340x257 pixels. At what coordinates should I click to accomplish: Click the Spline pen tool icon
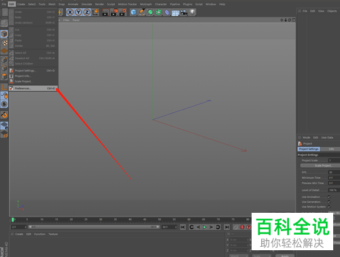pos(142,12)
